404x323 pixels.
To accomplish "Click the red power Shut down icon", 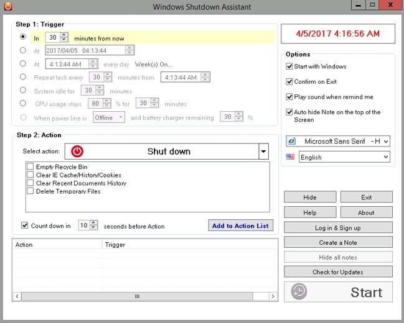I will click(77, 151).
